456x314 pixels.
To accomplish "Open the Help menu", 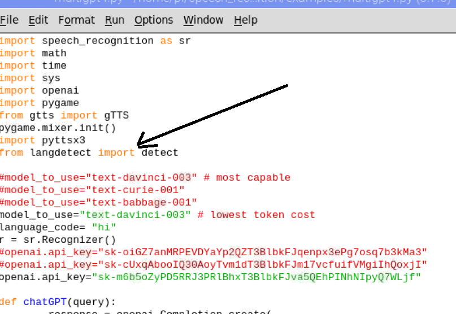I will (x=245, y=20).
